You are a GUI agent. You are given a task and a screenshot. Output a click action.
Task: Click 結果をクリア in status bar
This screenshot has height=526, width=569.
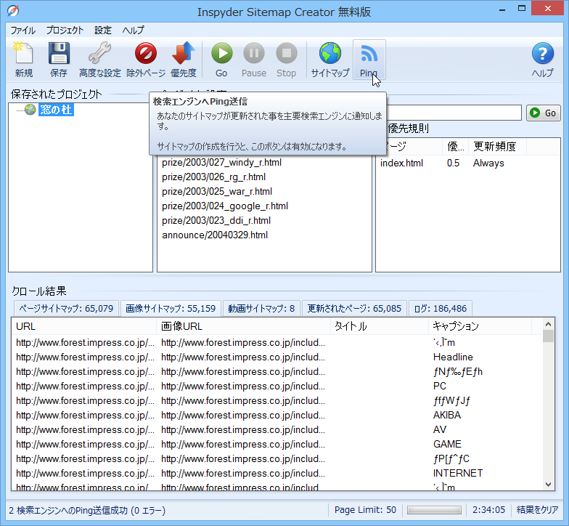(x=537, y=510)
